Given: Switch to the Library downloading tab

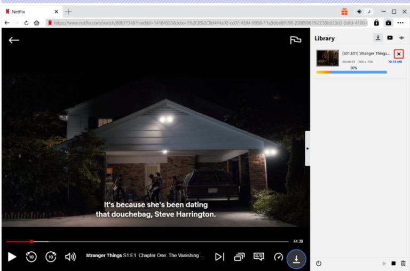Looking at the screenshot, I should point(378,38).
